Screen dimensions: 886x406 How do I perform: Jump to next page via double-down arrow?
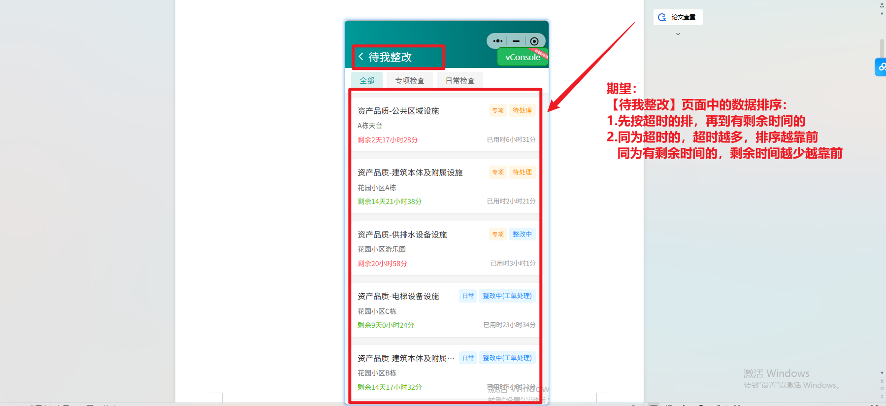882,396
